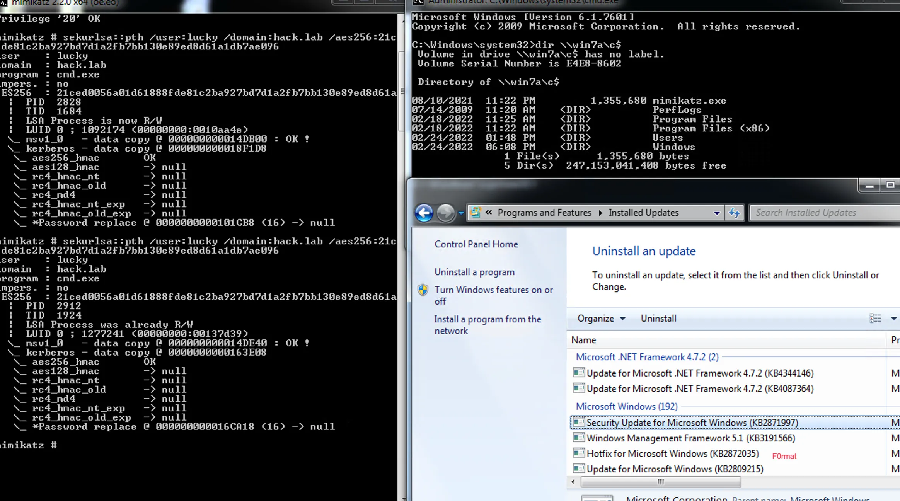Select Programs and Features breadcrumb
Image resolution: width=900 pixels, height=501 pixels.
(x=544, y=213)
